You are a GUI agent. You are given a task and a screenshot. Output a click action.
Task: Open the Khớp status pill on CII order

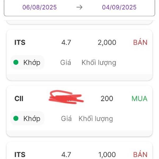coord(27,118)
